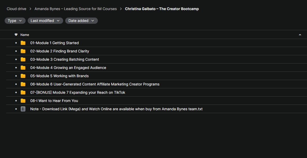Click the dot marker beside Module 1 row

[x=16, y=43]
